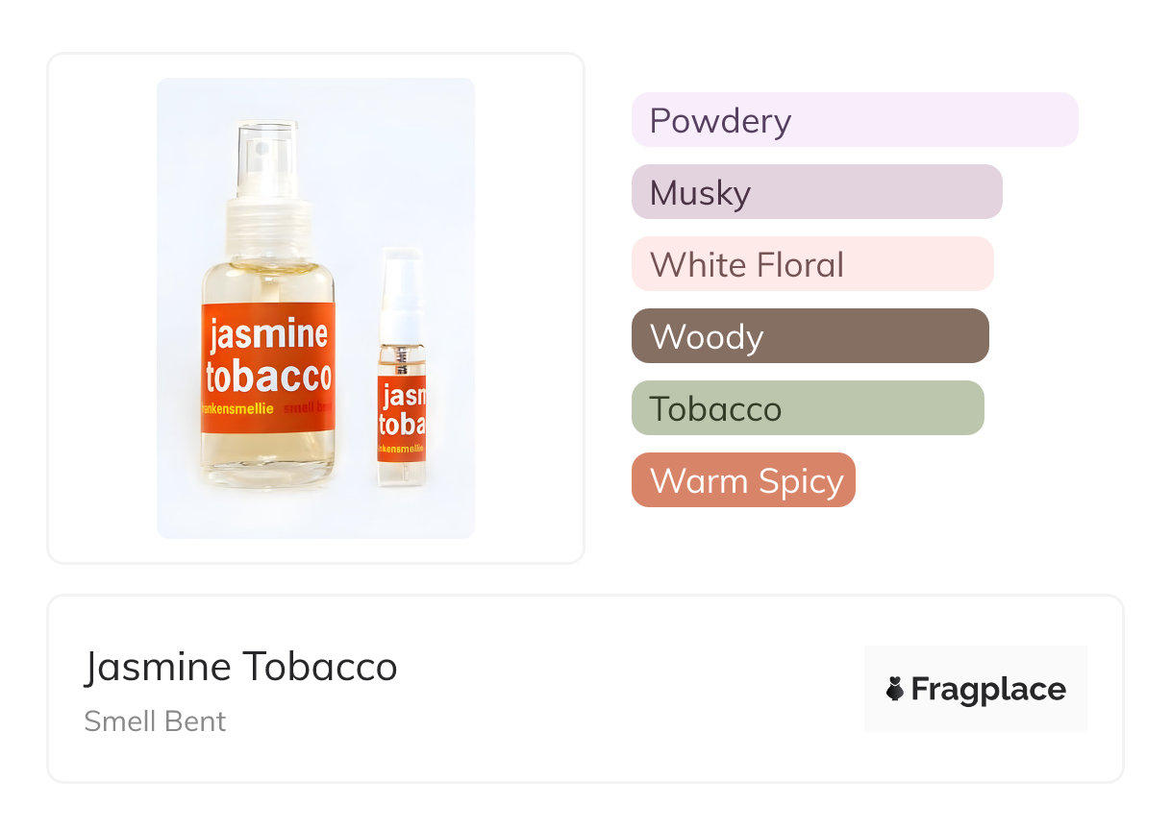Pick the Woody accord bar
This screenshot has height=830, width=1171.
810,336
